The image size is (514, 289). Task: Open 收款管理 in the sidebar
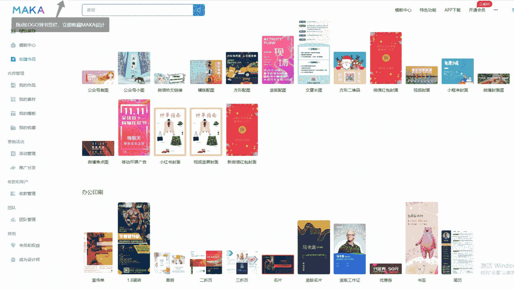[27, 193]
